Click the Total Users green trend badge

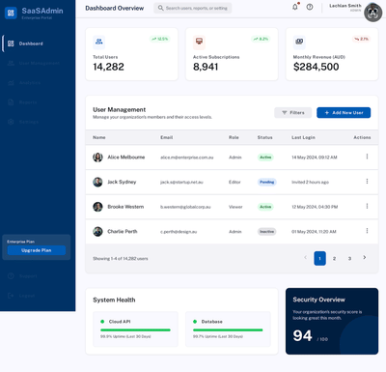tap(160, 39)
